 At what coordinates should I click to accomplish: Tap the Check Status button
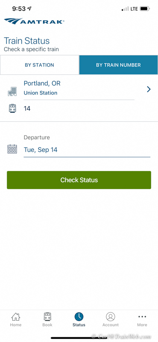pyautogui.click(x=79, y=180)
